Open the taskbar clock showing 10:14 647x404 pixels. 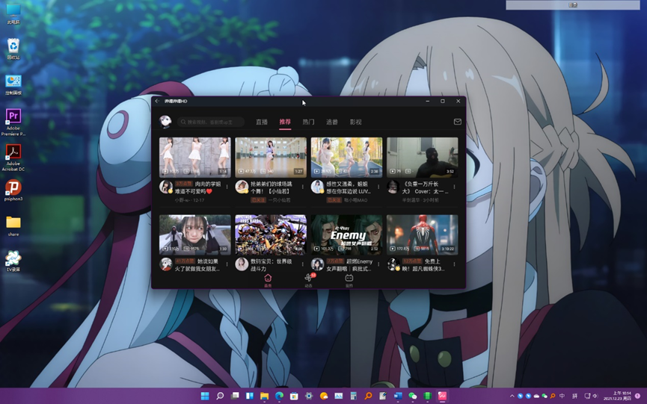point(617,396)
